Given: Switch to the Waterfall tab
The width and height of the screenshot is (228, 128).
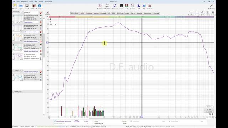Looking at the screenshot, I should coord(139,14).
